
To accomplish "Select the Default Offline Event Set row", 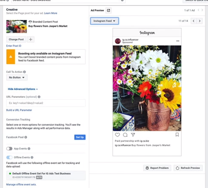I will (x=46, y=175).
